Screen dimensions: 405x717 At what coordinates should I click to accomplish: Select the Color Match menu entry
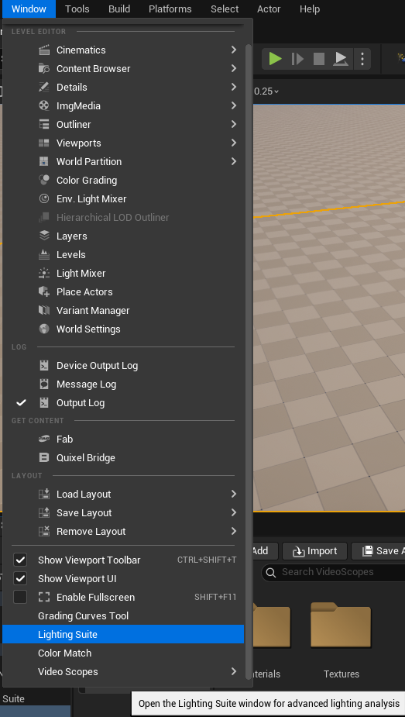[123, 653]
